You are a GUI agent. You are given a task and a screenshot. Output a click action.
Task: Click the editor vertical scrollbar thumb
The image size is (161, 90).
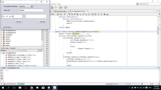[x=158, y=30]
